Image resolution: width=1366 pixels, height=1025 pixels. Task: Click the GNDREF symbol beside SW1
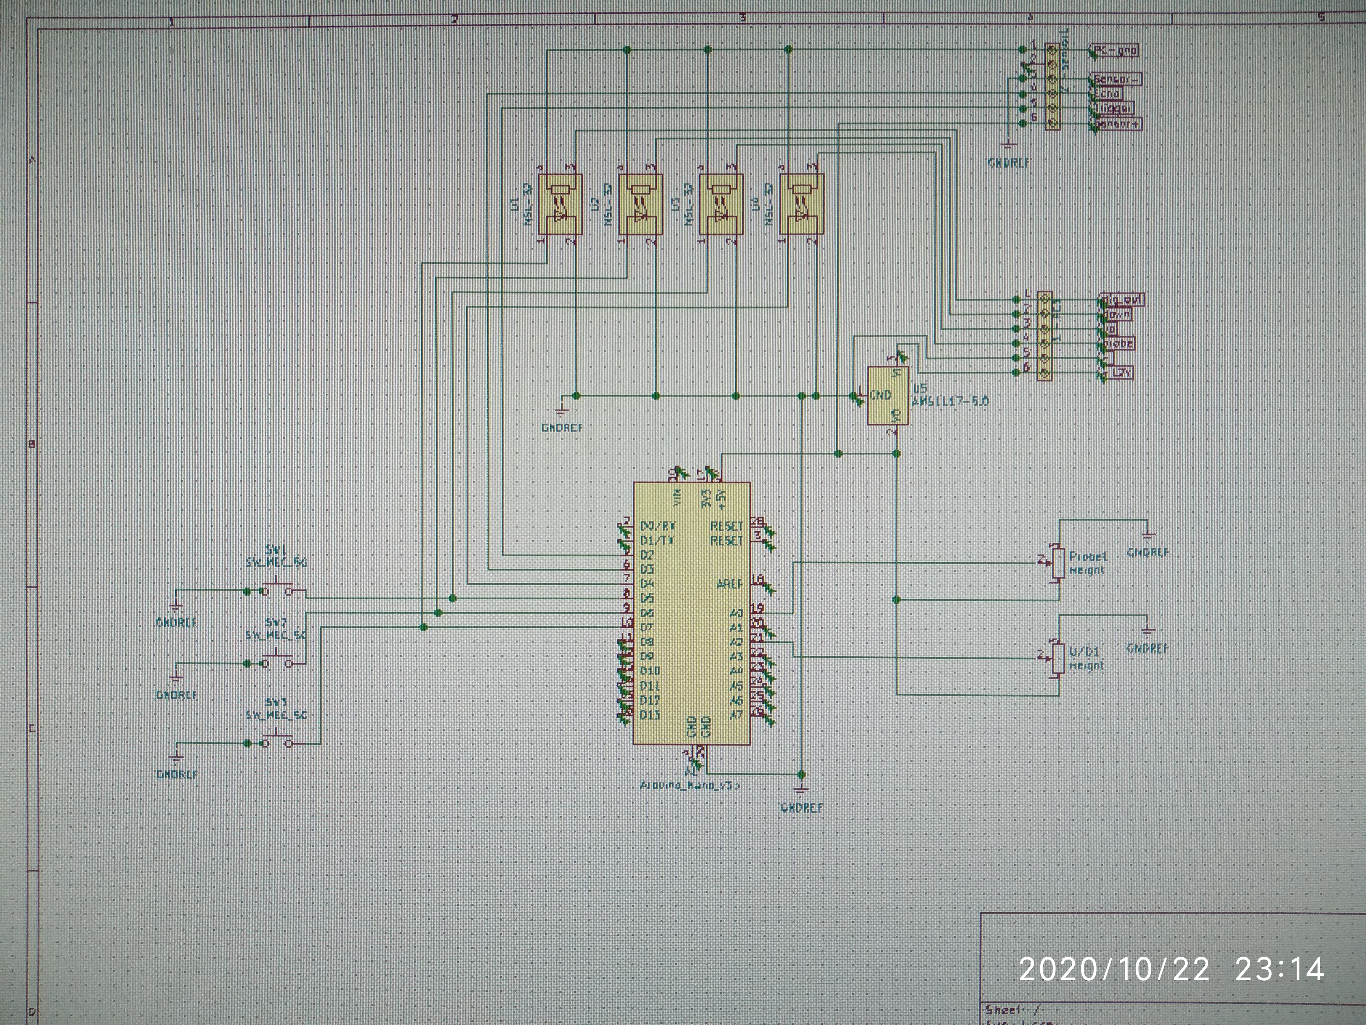[x=176, y=606]
